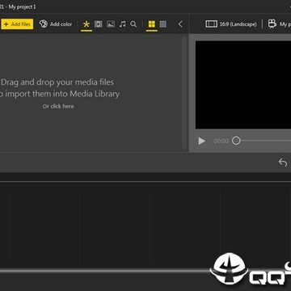Viewport: 291px width, 291px height.
Task: Click the 'Or click here' import link
Action: tap(58, 106)
